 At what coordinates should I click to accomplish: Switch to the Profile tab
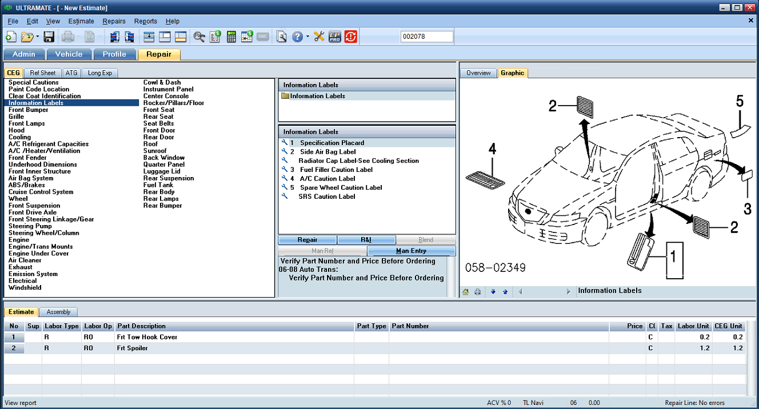click(x=114, y=54)
